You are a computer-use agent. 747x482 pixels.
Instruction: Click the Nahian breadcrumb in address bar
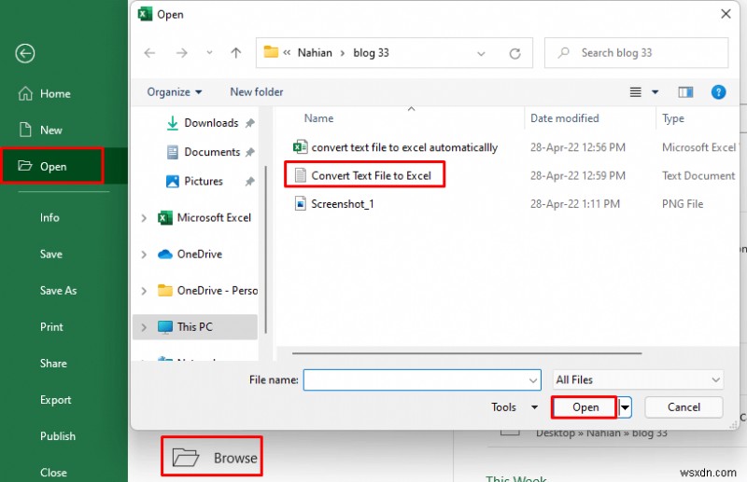315,53
